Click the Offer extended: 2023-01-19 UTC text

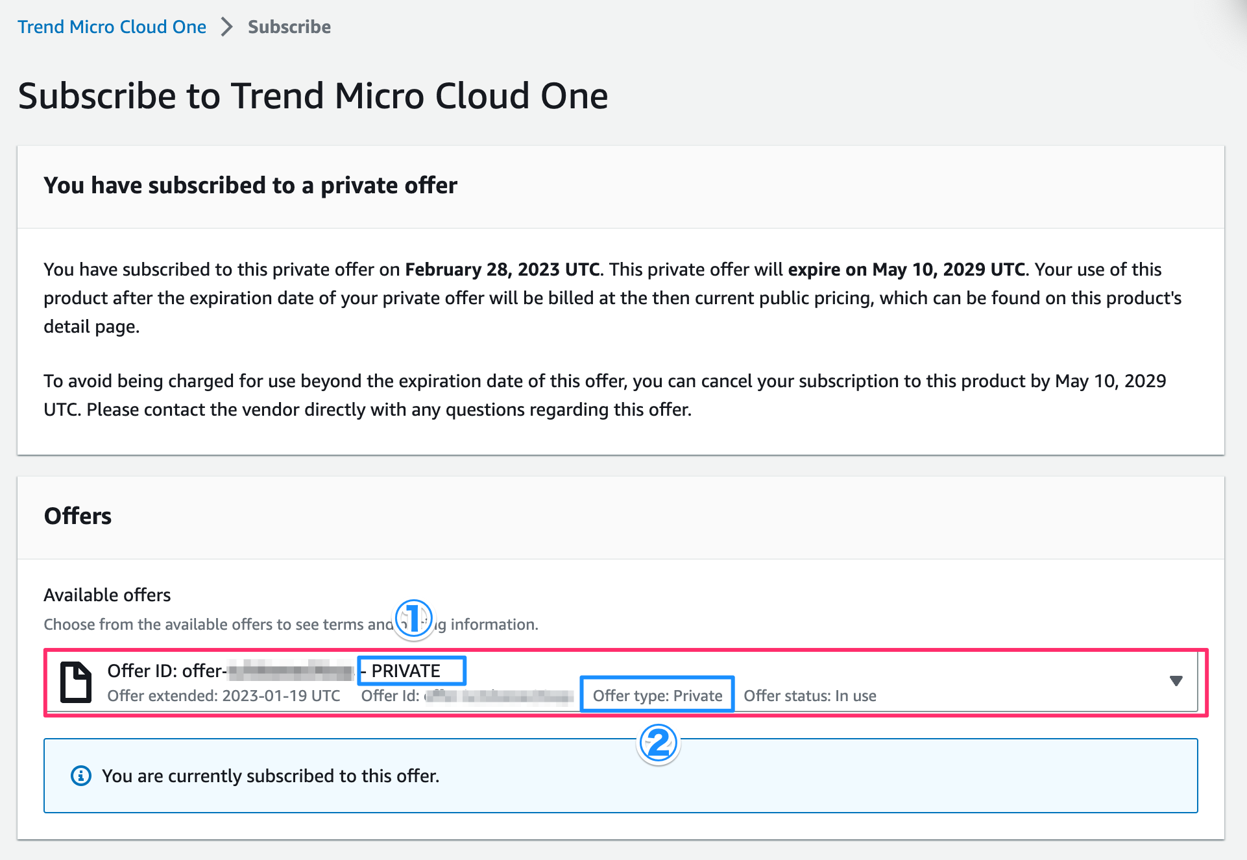click(224, 695)
